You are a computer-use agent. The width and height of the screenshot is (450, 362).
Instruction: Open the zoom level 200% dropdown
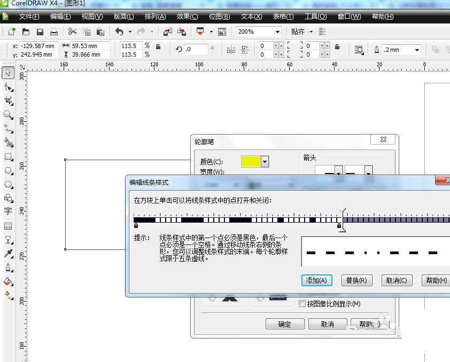pyautogui.click(x=277, y=32)
